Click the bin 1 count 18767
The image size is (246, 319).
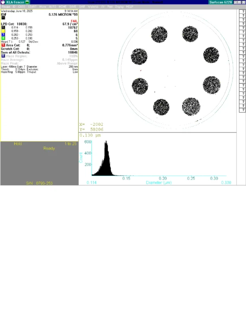[x=73, y=27]
